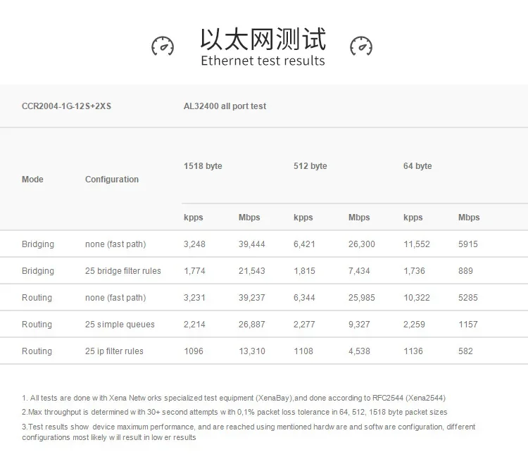Click the value 1,815

[304, 271]
